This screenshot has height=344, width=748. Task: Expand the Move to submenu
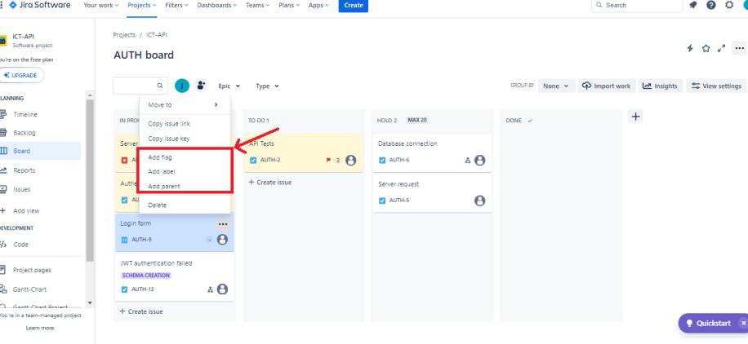(185, 105)
